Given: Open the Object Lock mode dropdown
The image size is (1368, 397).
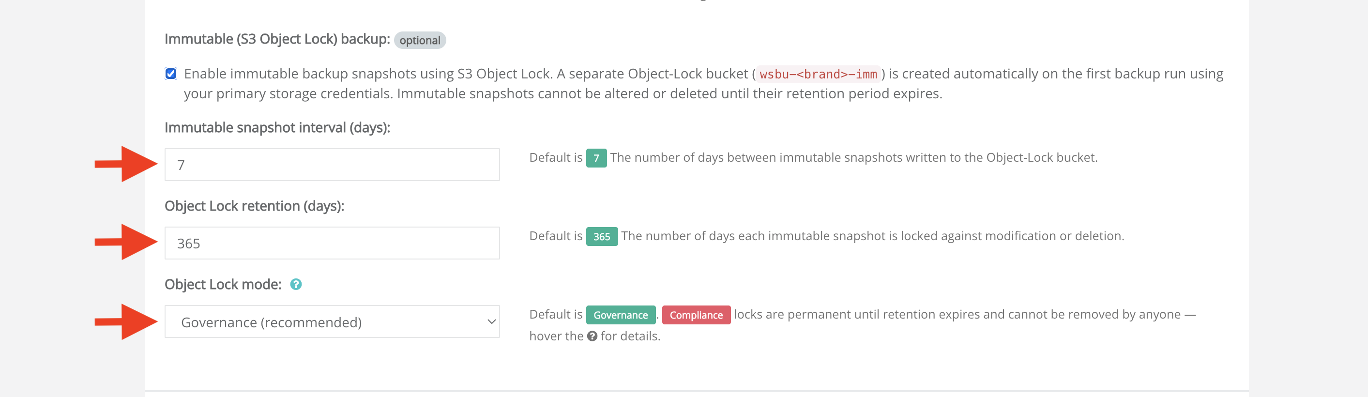Looking at the screenshot, I should (x=332, y=321).
